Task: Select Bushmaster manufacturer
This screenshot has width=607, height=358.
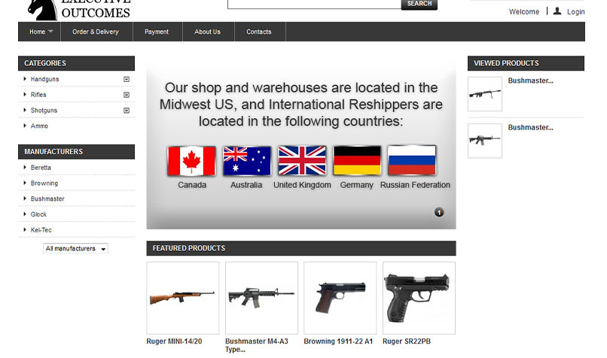Action: (47, 199)
